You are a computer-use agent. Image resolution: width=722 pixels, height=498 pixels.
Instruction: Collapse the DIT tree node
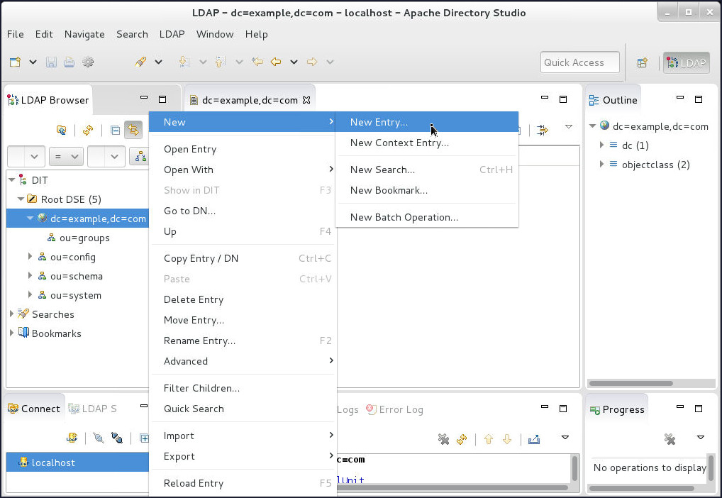point(12,180)
